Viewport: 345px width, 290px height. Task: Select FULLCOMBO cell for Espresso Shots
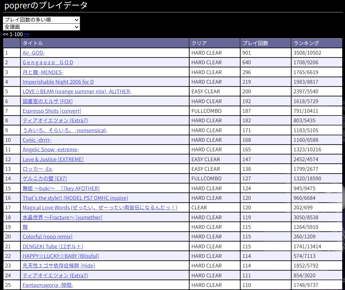click(x=215, y=111)
